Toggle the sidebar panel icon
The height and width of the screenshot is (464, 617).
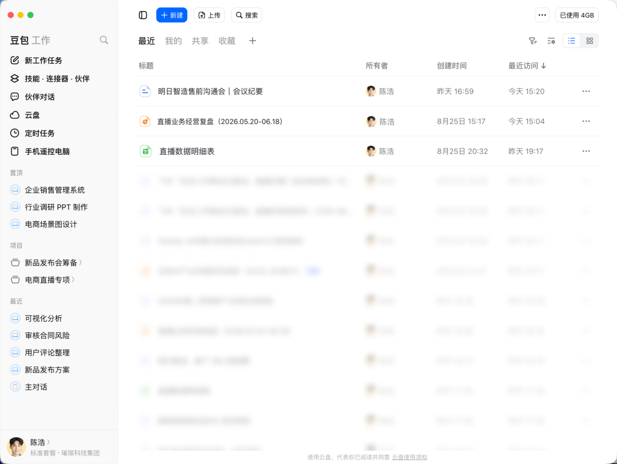click(143, 15)
